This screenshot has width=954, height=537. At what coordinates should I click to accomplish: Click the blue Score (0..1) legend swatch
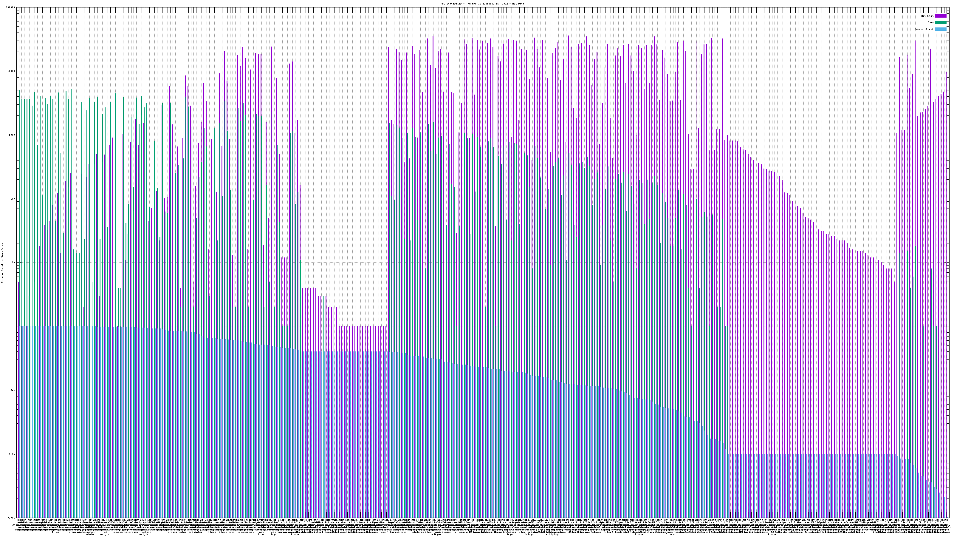(940, 29)
